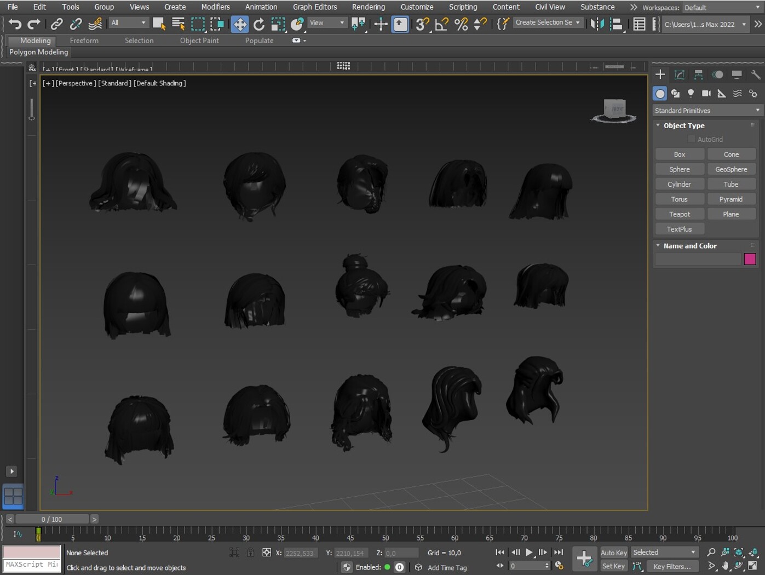Switch to the Modify panel tab
The image size is (765, 575).
[x=679, y=75]
